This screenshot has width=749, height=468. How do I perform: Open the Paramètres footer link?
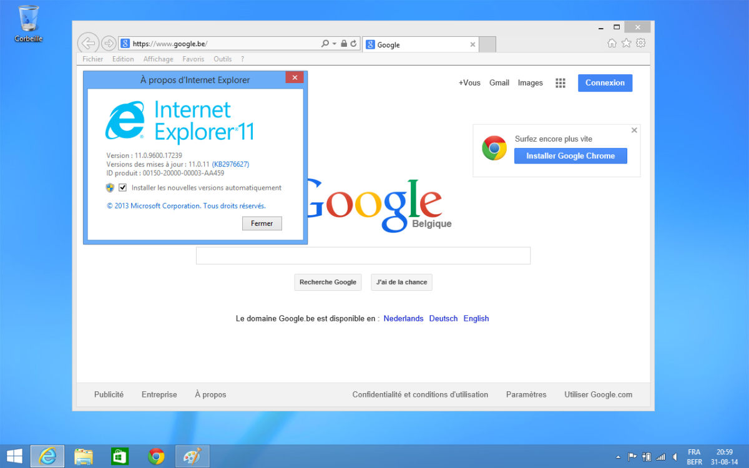526,394
